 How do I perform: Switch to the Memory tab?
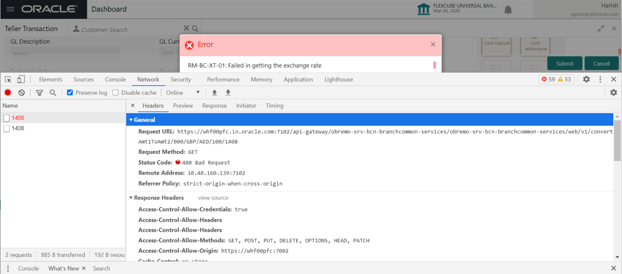click(x=261, y=79)
